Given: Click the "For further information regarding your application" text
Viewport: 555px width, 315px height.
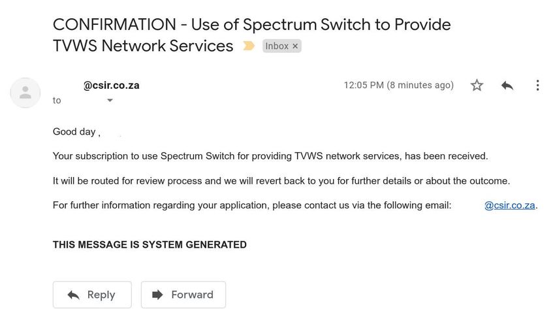Looking at the screenshot, I should pyautogui.click(x=252, y=205).
